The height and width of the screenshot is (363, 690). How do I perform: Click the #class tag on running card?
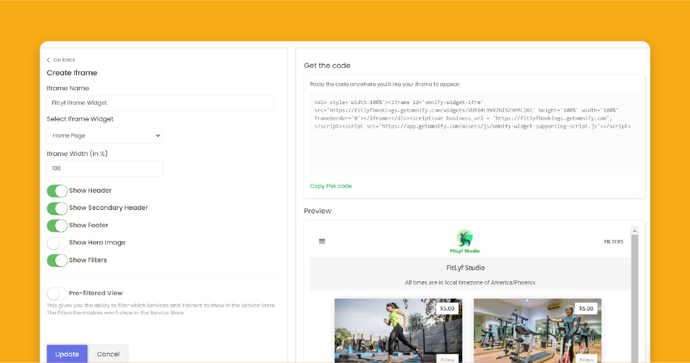[x=447, y=360]
